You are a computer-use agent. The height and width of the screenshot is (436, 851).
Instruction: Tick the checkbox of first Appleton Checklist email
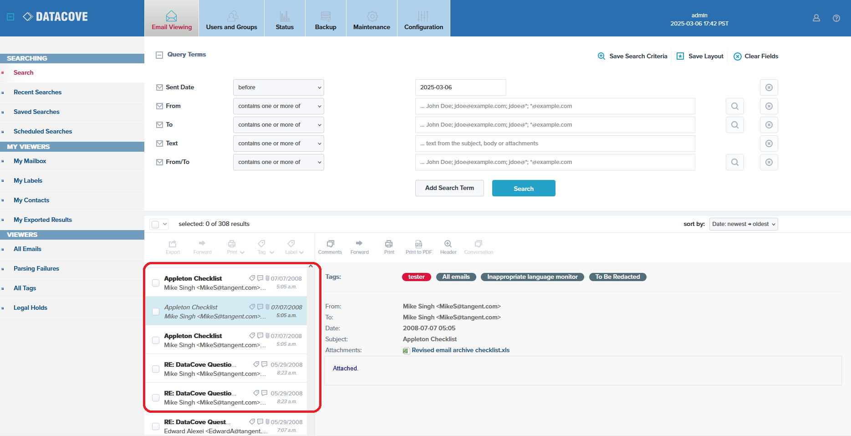[156, 283]
